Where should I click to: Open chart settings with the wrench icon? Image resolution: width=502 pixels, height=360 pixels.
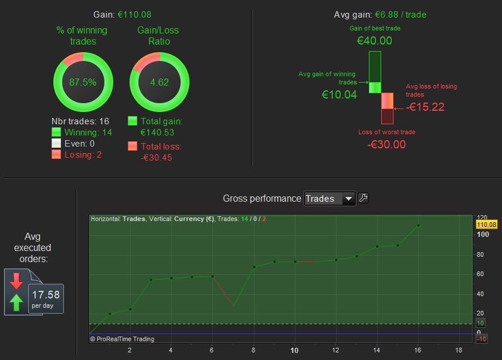(364, 198)
